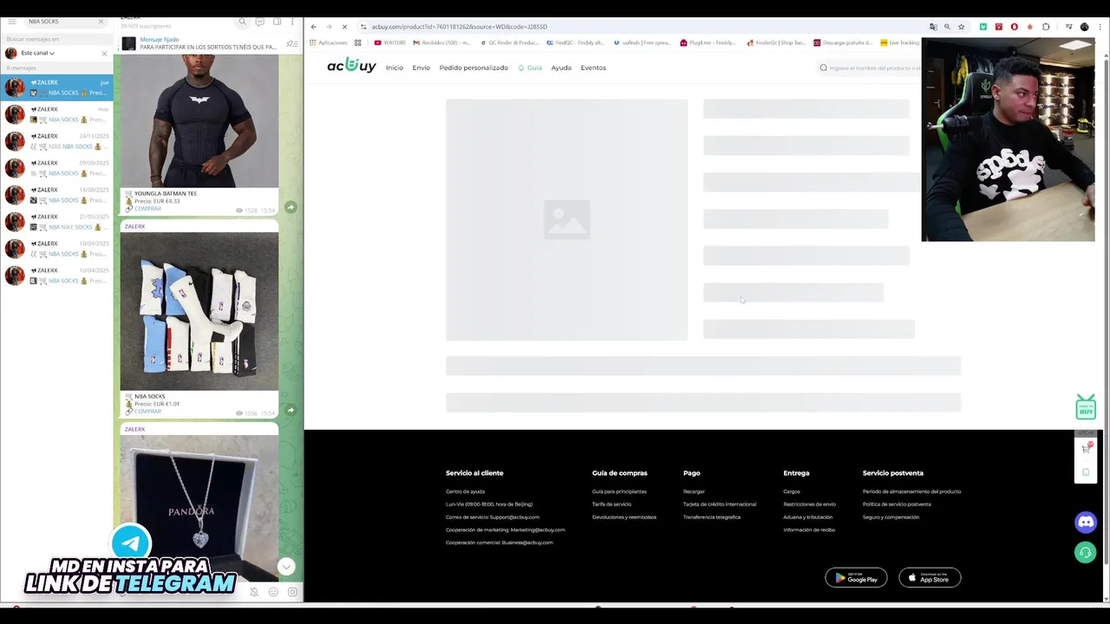Toggle channel notifications mute icon
The width and height of the screenshot is (1110, 624).
[254, 593]
